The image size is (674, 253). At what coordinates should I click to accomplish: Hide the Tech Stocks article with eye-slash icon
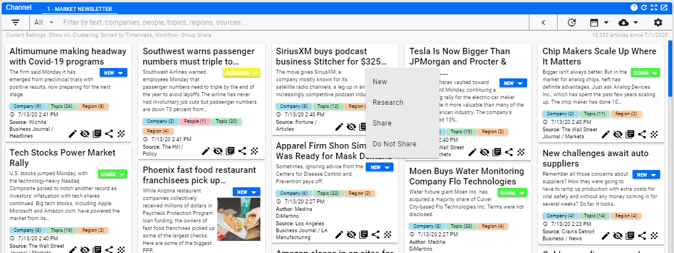click(85, 250)
